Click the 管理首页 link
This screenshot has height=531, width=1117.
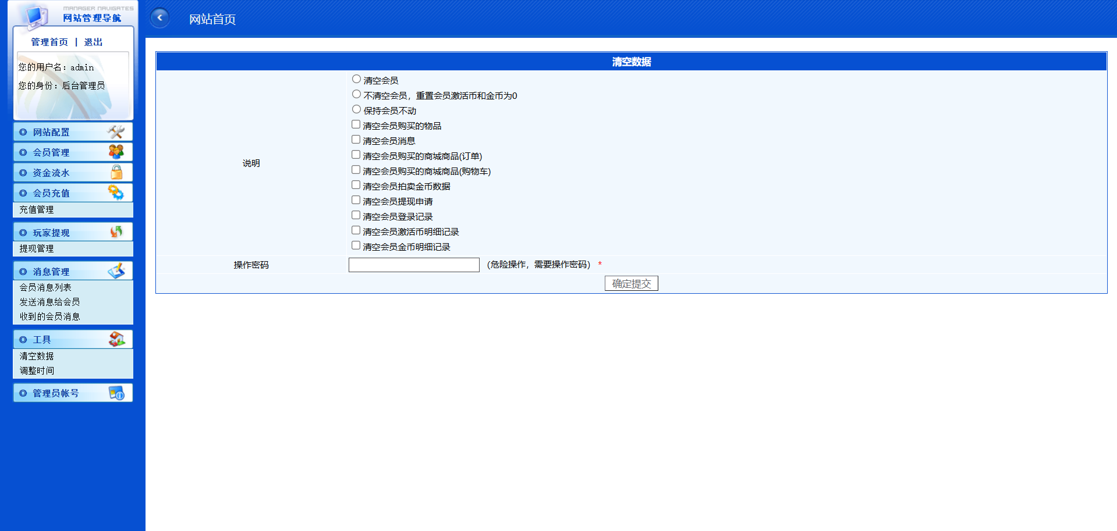[x=49, y=42]
